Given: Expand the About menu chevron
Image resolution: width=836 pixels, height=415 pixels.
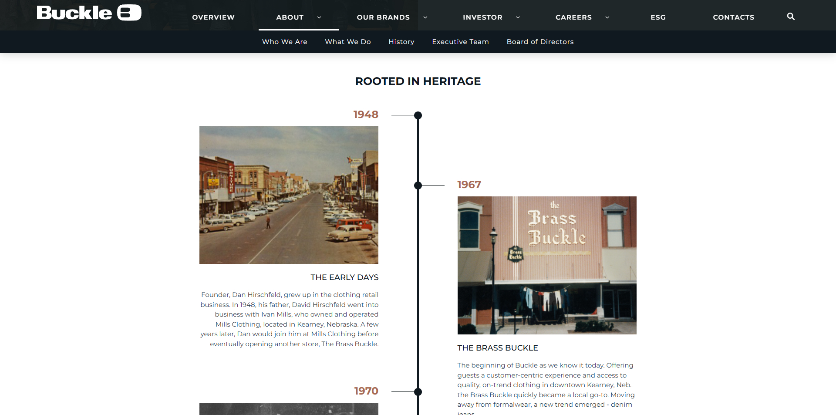Looking at the screenshot, I should (319, 17).
